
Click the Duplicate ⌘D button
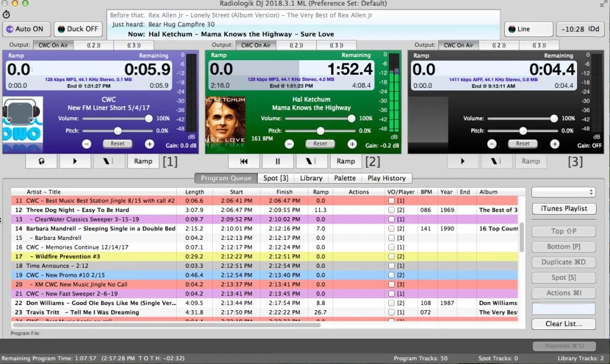[x=564, y=262]
